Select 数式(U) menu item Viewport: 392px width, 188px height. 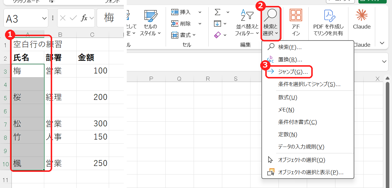[x=308, y=97]
